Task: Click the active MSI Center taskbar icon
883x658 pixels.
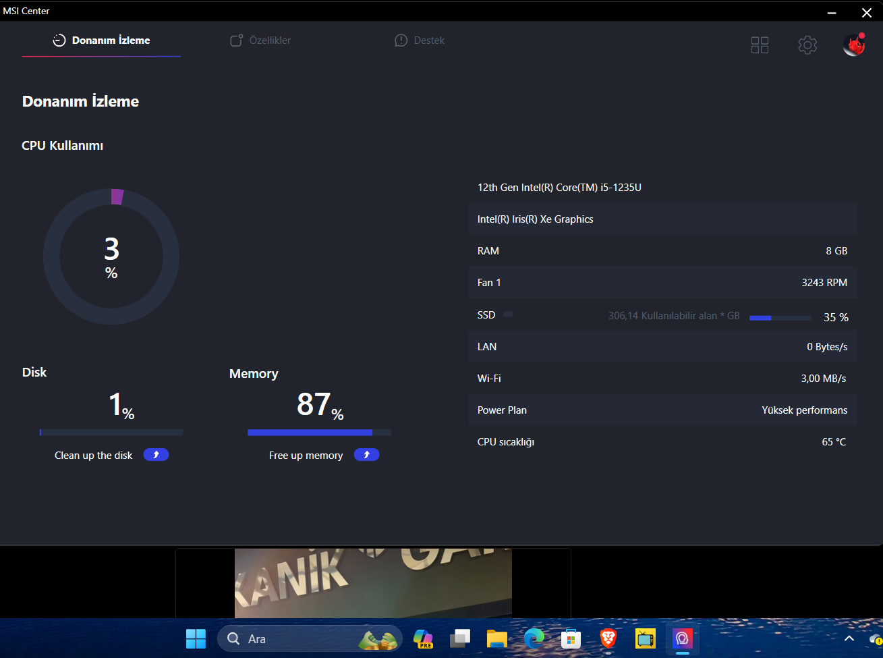Action: coord(683,638)
